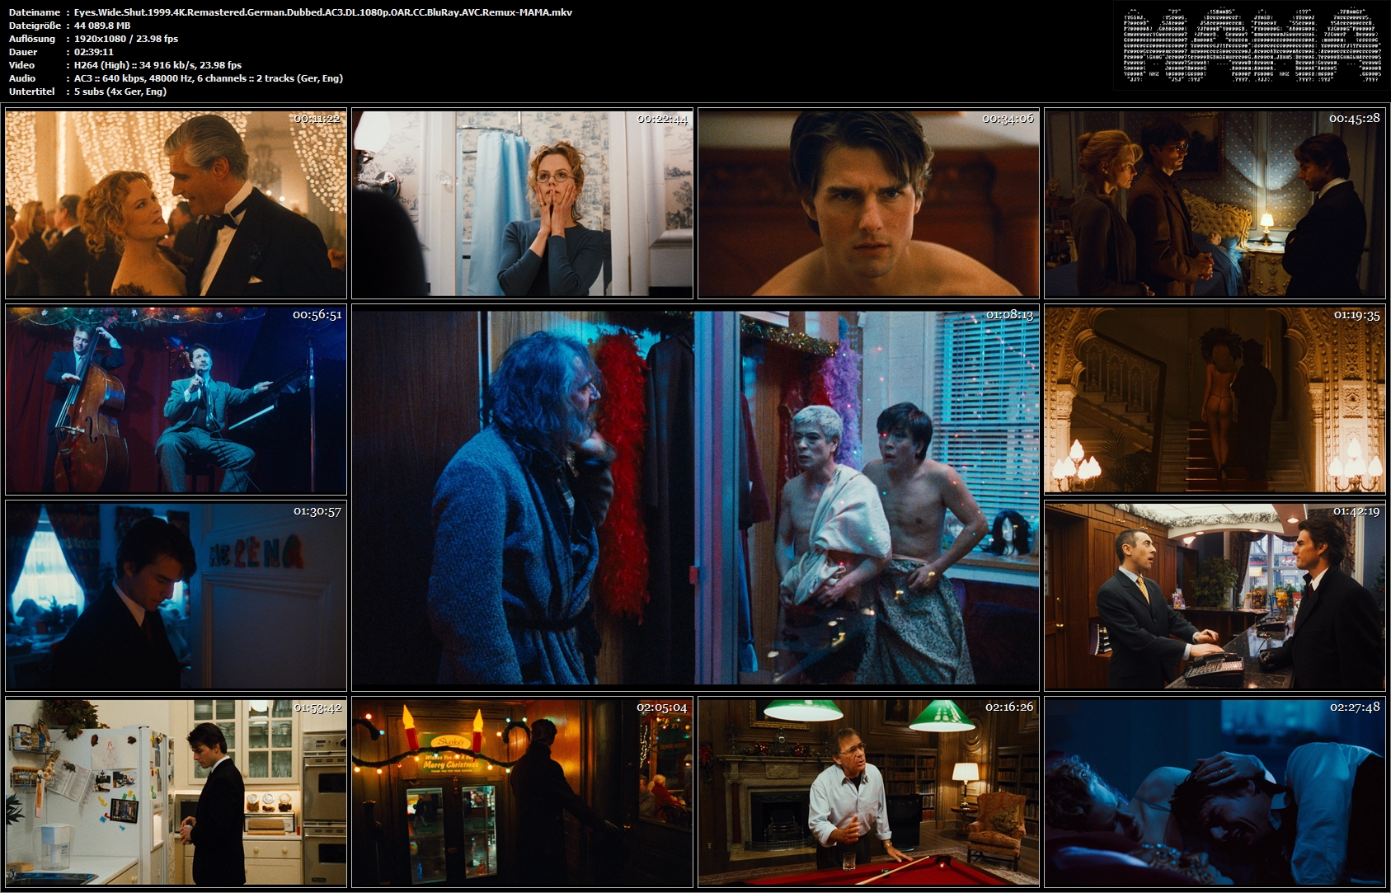Open the large center frame 01:08:13
The height and width of the screenshot is (893, 1391).
[x=695, y=498]
